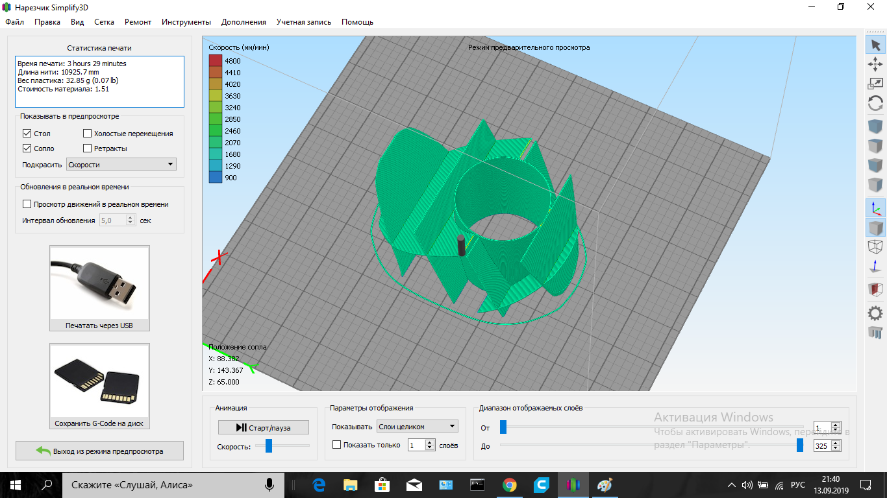The width and height of the screenshot is (887, 498).
Task: Enable Ретракты checkbox
Action: 88,148
